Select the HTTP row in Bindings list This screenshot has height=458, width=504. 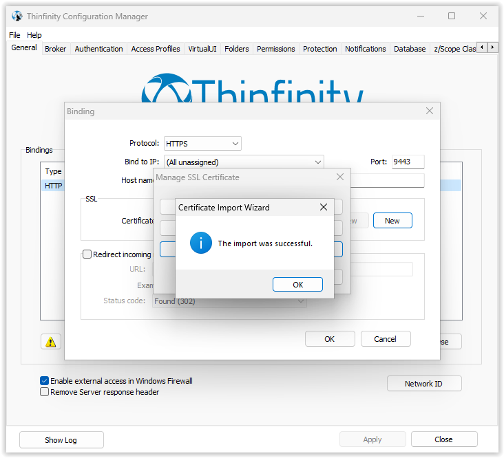[53, 186]
